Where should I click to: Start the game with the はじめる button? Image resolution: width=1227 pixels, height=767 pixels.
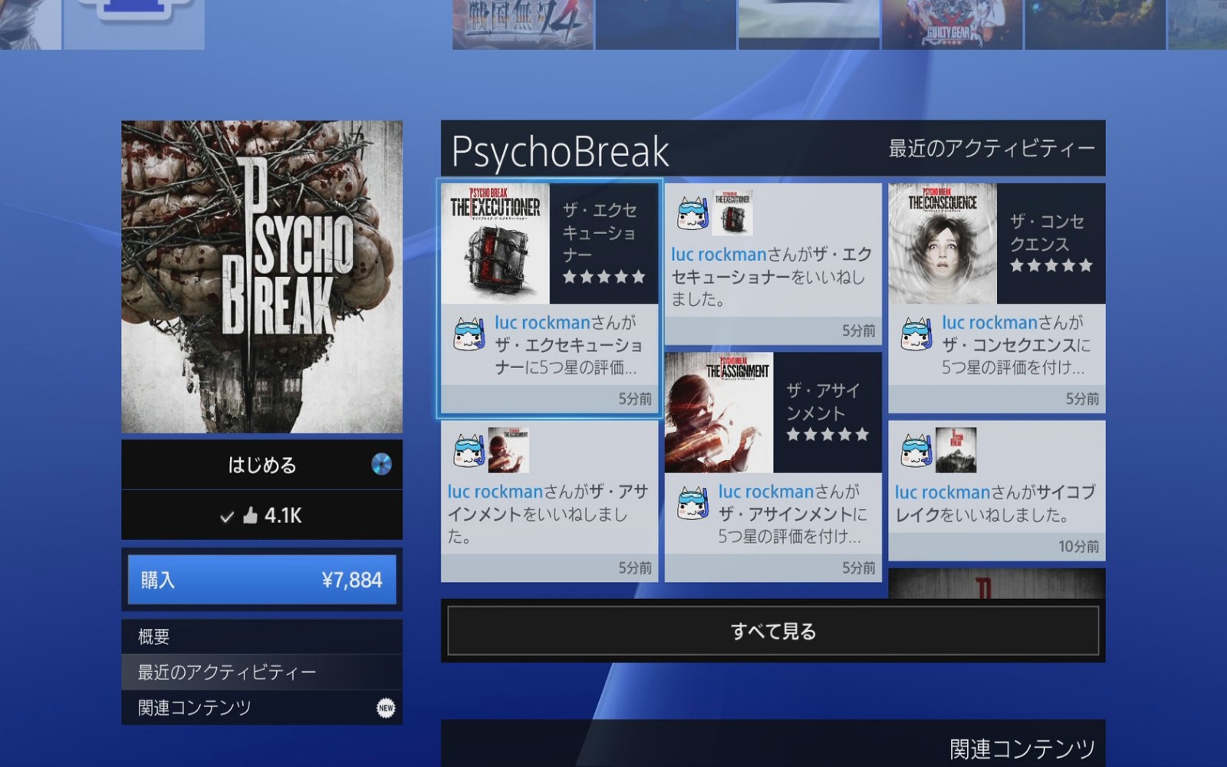(x=262, y=465)
